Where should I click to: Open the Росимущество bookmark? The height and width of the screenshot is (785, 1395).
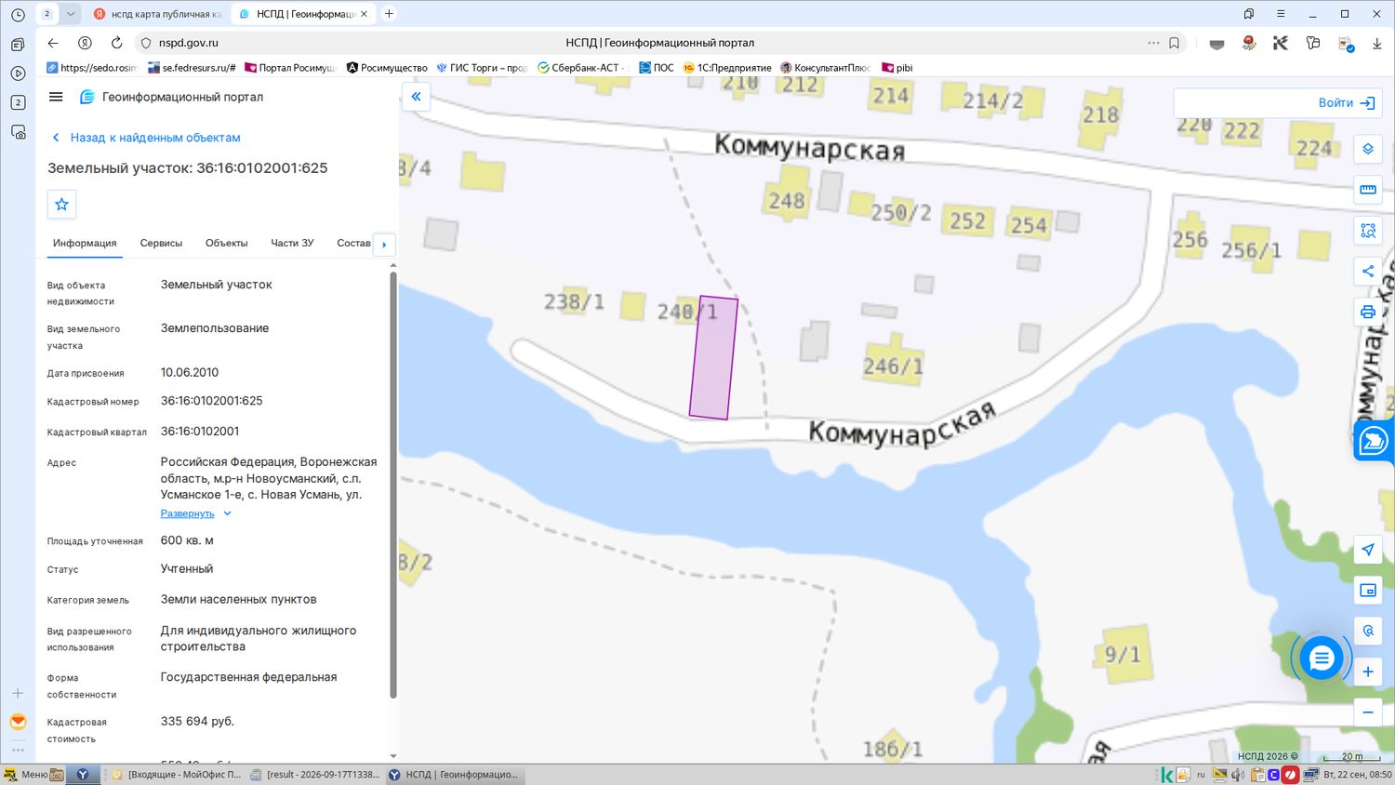tap(387, 68)
